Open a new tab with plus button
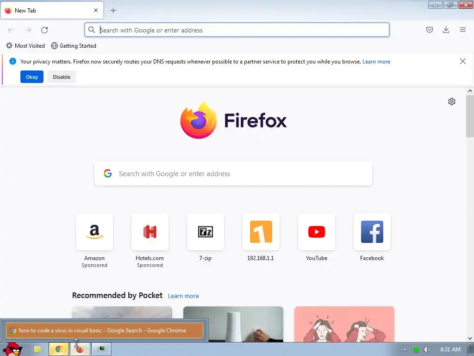The height and width of the screenshot is (356, 474). (x=113, y=11)
